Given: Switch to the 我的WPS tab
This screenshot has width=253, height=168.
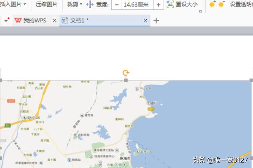Looking at the screenshot, I should point(34,20).
